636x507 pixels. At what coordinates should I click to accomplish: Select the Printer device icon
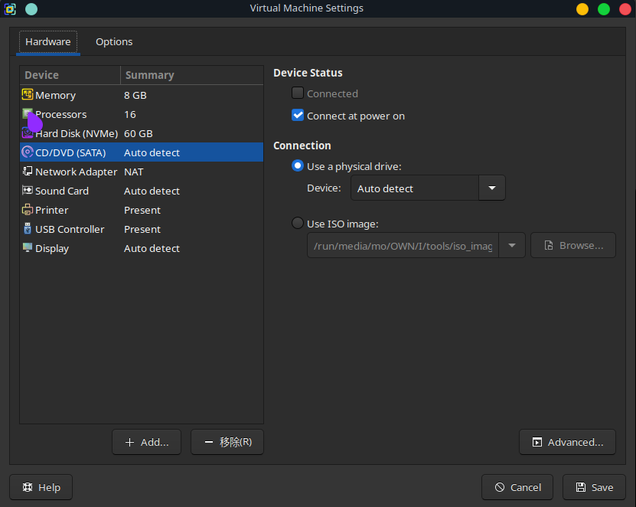pyautogui.click(x=27, y=210)
